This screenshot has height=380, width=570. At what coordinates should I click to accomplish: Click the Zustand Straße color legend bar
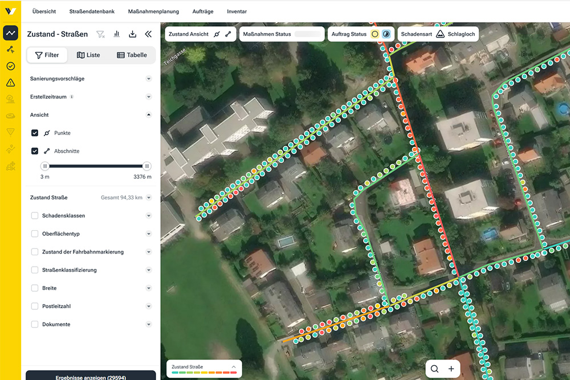[x=204, y=373]
